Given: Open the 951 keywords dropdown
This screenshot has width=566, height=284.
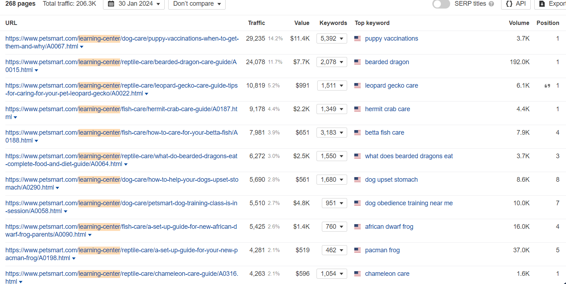Looking at the screenshot, I should click(334, 203).
